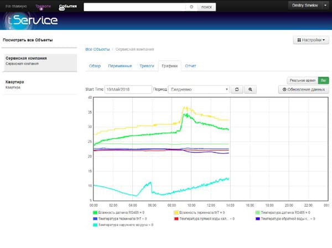The height and width of the screenshot is (248, 332).
Task: Toggle blue Температура терминала thT legend swatch
Action: pyautogui.click(x=95, y=219)
